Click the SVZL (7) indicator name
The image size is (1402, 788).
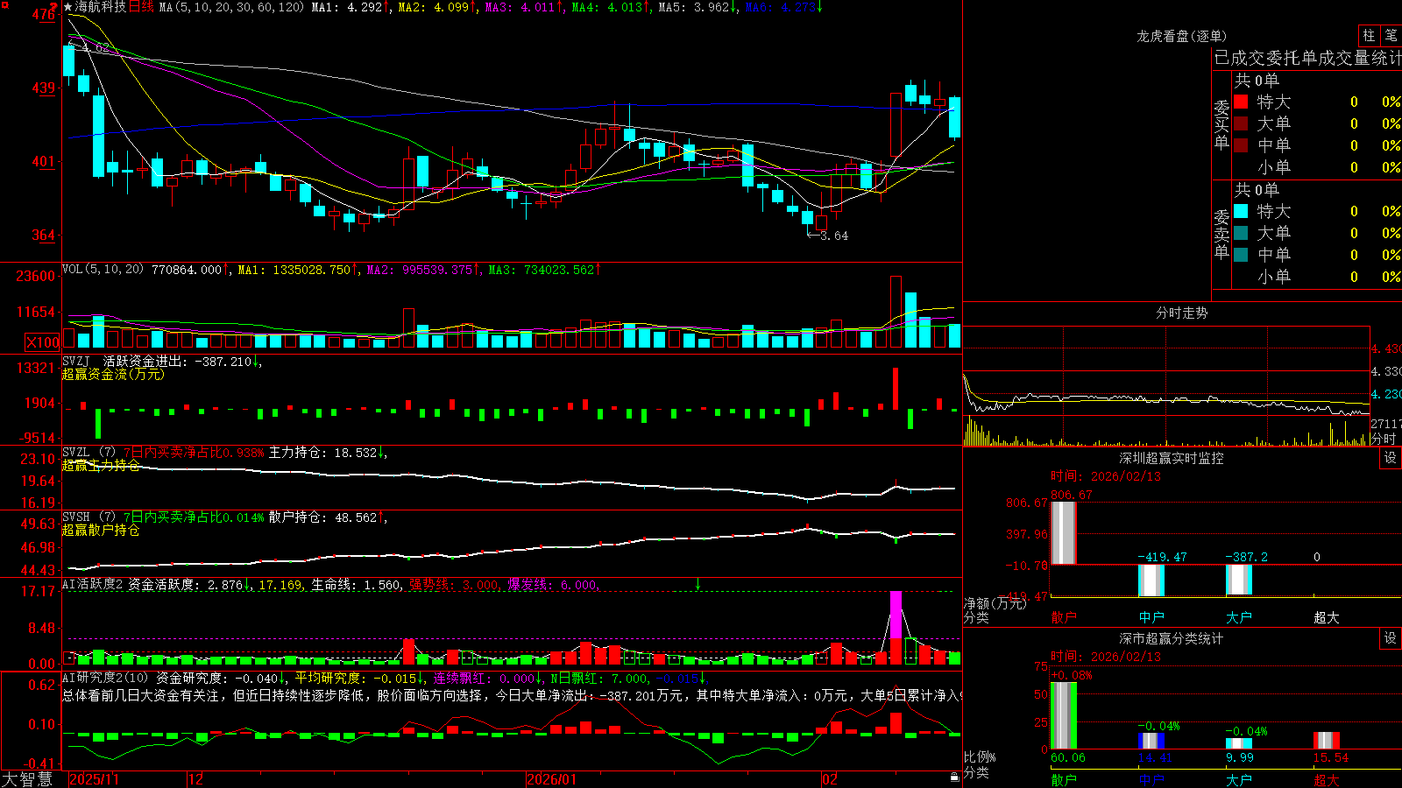89,453
